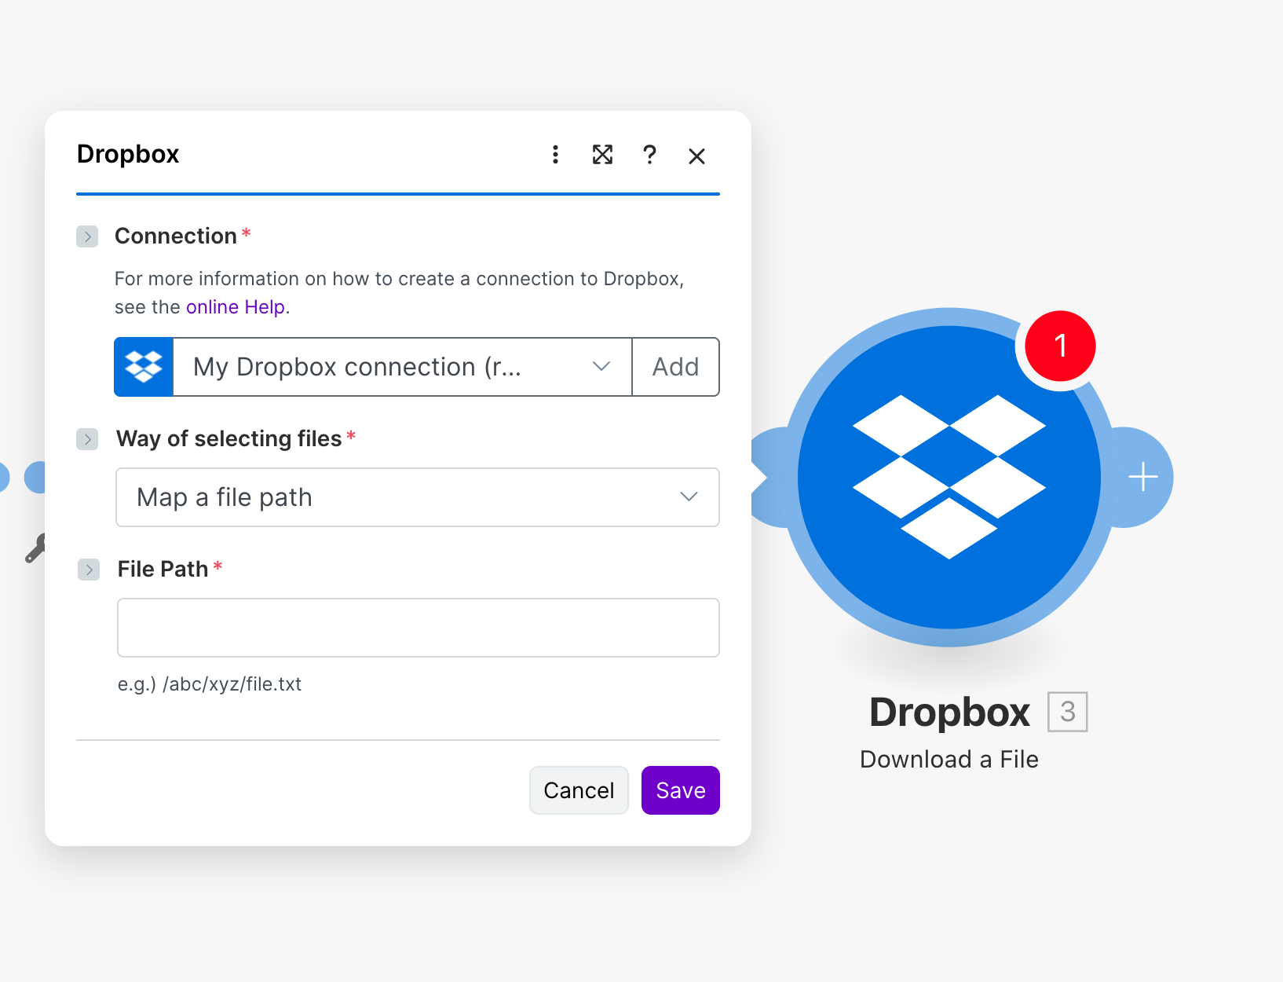Add another module with the plus icon
The width and height of the screenshot is (1283, 982).
point(1143,477)
